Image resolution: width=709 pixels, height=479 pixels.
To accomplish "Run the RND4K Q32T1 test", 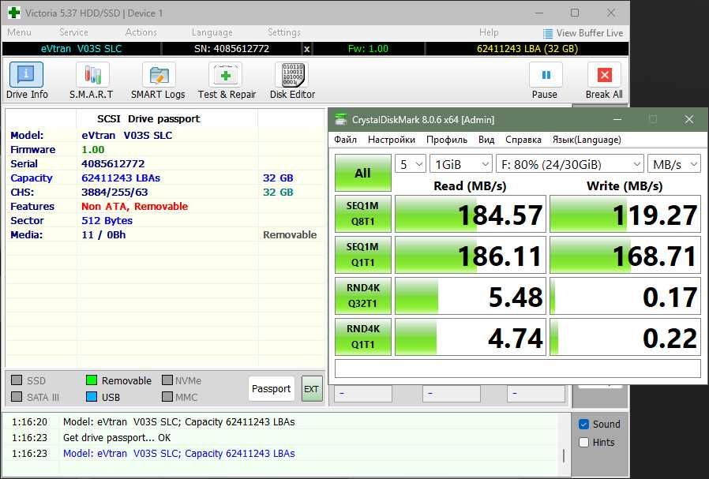I will tap(363, 296).
